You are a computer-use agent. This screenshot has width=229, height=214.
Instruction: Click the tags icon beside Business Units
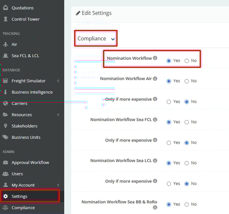point(5,137)
